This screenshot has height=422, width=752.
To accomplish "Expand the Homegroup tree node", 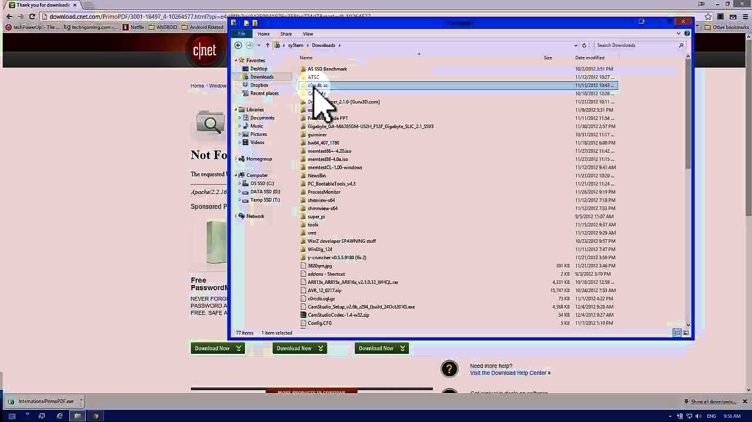I will point(236,159).
